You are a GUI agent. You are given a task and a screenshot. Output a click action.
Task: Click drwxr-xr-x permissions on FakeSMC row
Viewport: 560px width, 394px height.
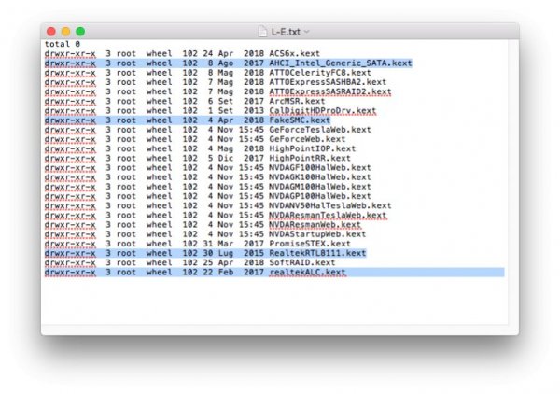pos(70,120)
